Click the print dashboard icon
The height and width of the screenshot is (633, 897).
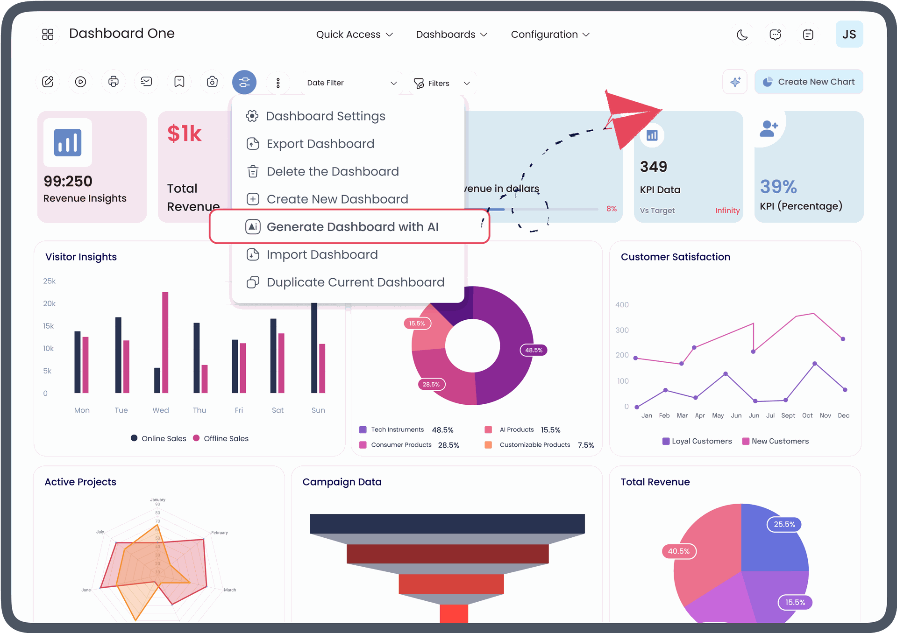tap(114, 82)
